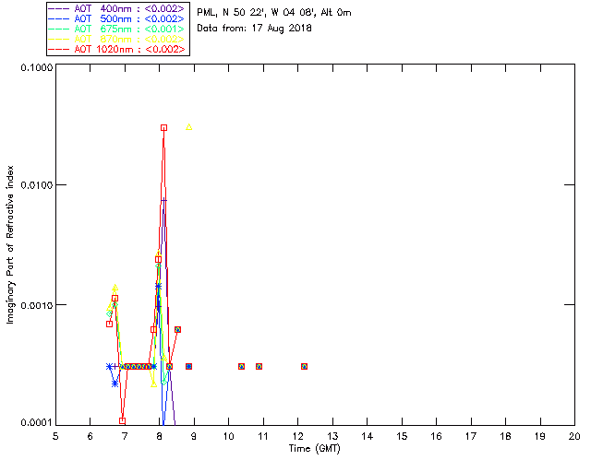
Task: Click the AOT 400nm legend entry
Action: 117,8
